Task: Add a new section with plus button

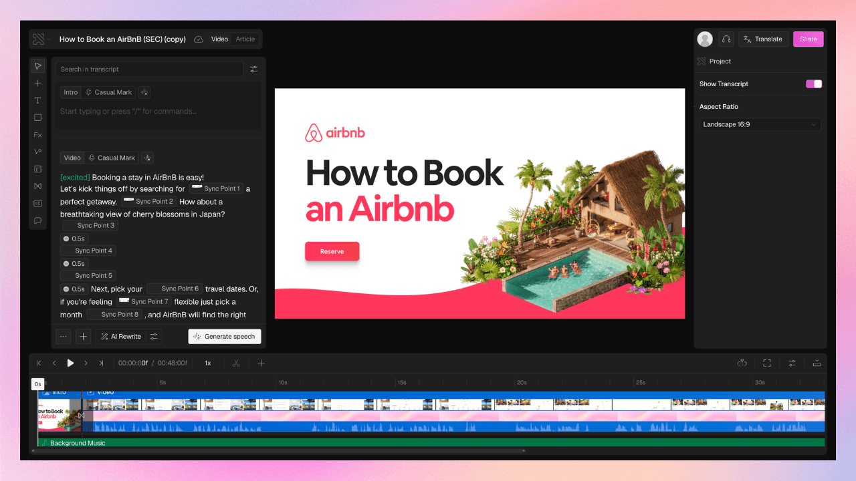Action: pos(83,337)
